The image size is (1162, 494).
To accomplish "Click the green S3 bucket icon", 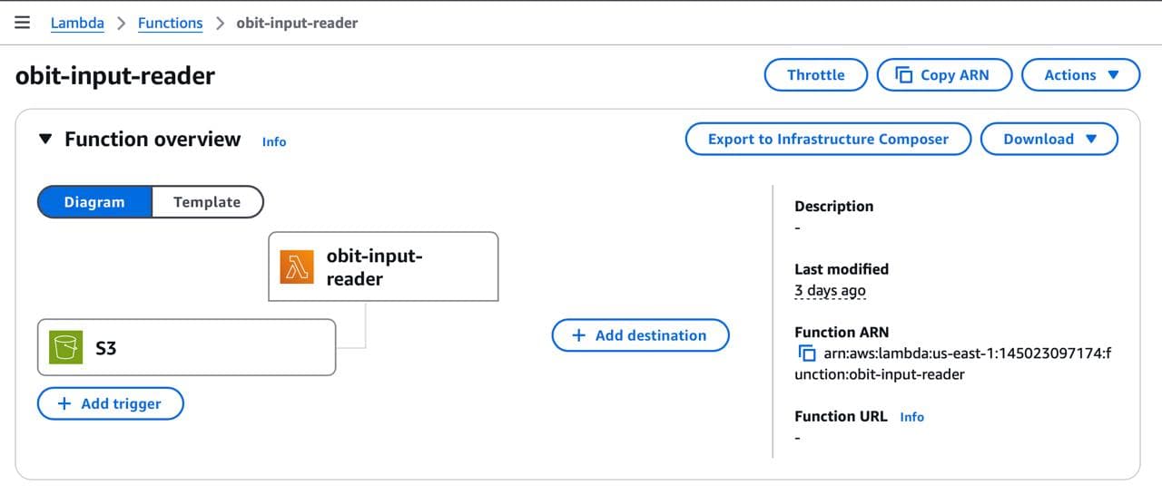I will click(x=66, y=347).
